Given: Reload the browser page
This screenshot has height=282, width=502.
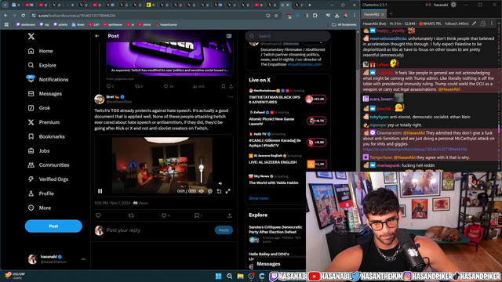Looking at the screenshot, I should click(x=23, y=16).
